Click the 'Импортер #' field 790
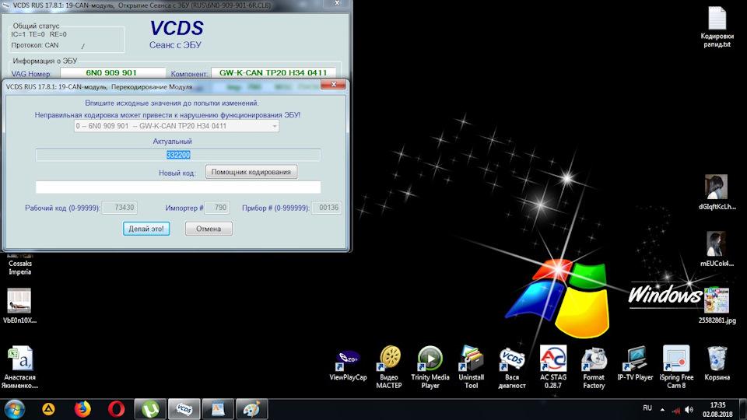This screenshot has width=747, height=420. (x=217, y=208)
